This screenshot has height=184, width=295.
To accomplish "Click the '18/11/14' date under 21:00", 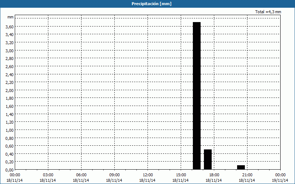I will [x=247, y=180].
